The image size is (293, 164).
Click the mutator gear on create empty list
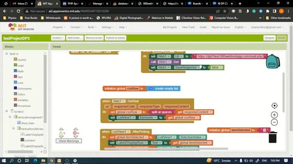point(151,88)
